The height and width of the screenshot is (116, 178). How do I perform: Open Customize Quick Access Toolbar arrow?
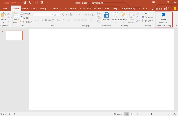click(x=47, y=2)
